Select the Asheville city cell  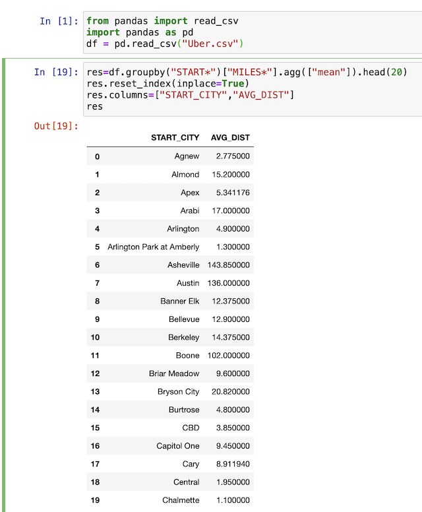tap(183, 265)
